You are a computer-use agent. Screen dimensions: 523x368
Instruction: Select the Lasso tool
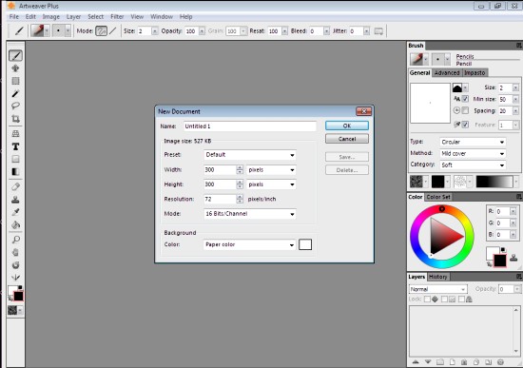point(15,107)
